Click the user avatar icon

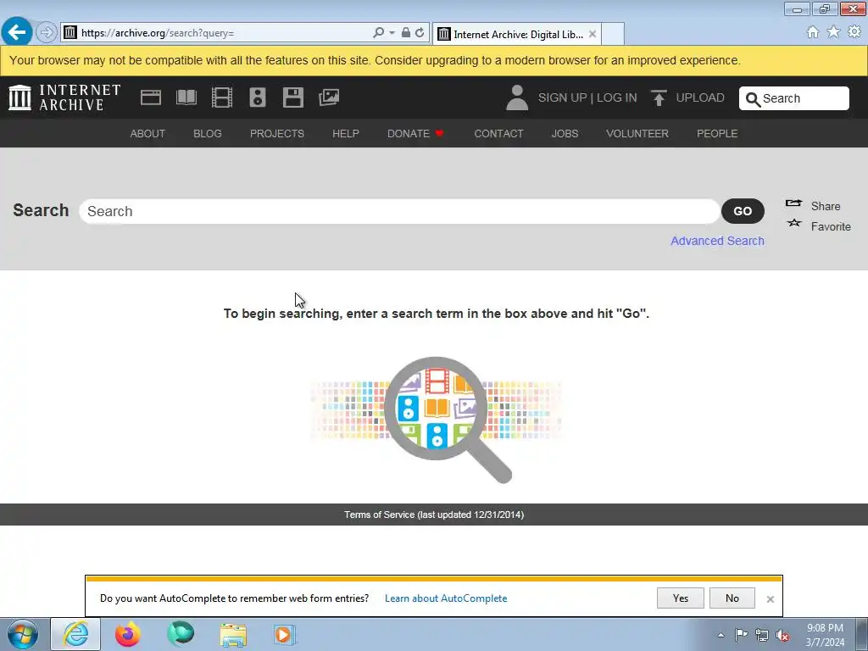(517, 97)
